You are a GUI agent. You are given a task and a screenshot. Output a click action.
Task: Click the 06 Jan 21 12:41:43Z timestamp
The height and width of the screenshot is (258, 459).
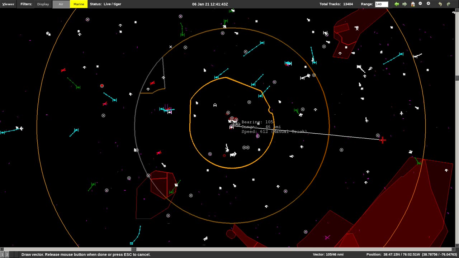pos(210,4)
